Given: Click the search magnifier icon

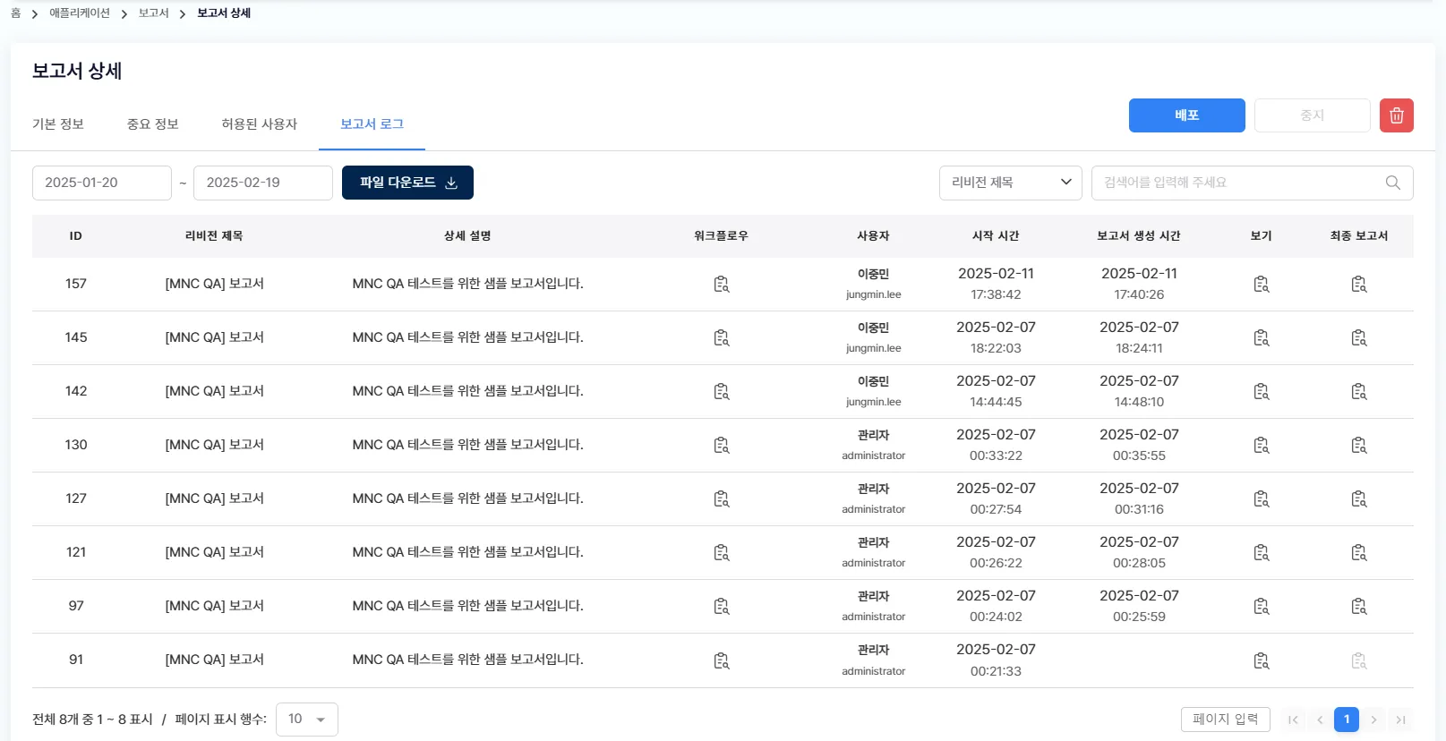Looking at the screenshot, I should point(1392,183).
